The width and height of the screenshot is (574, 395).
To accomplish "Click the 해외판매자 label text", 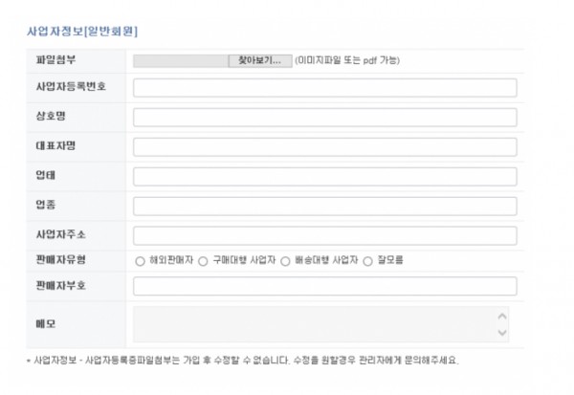I will coord(171,260).
